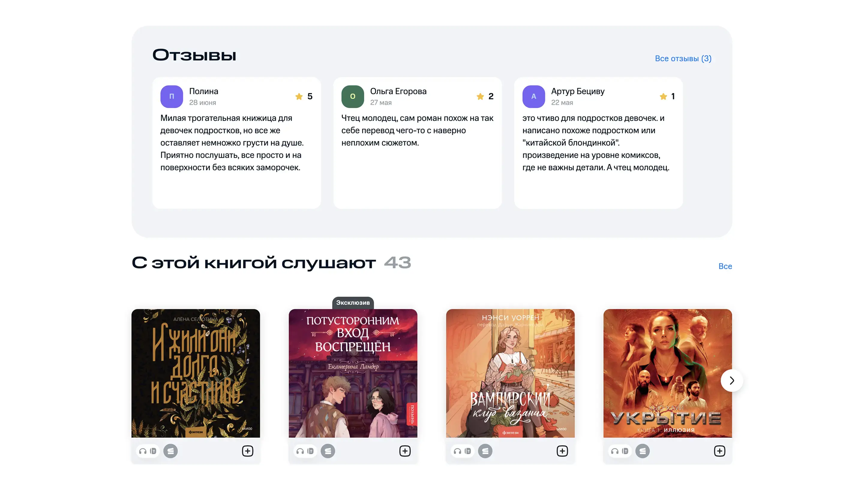
Task: Click gray subscription badge under 'Потусторонним вход воспрещён'
Action: click(328, 451)
